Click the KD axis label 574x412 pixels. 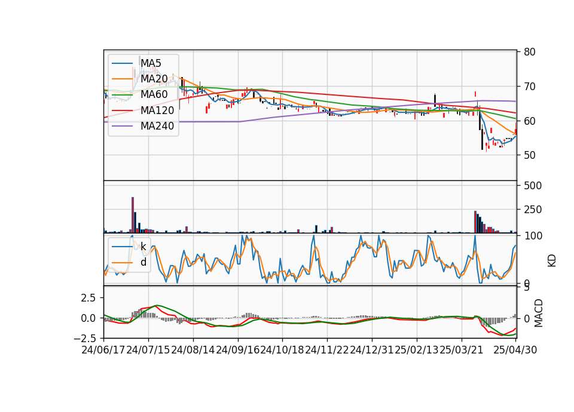coord(552,261)
